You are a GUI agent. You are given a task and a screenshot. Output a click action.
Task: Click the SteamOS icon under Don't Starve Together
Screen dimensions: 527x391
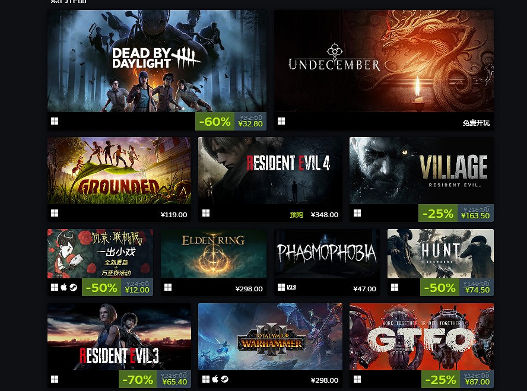73,287
